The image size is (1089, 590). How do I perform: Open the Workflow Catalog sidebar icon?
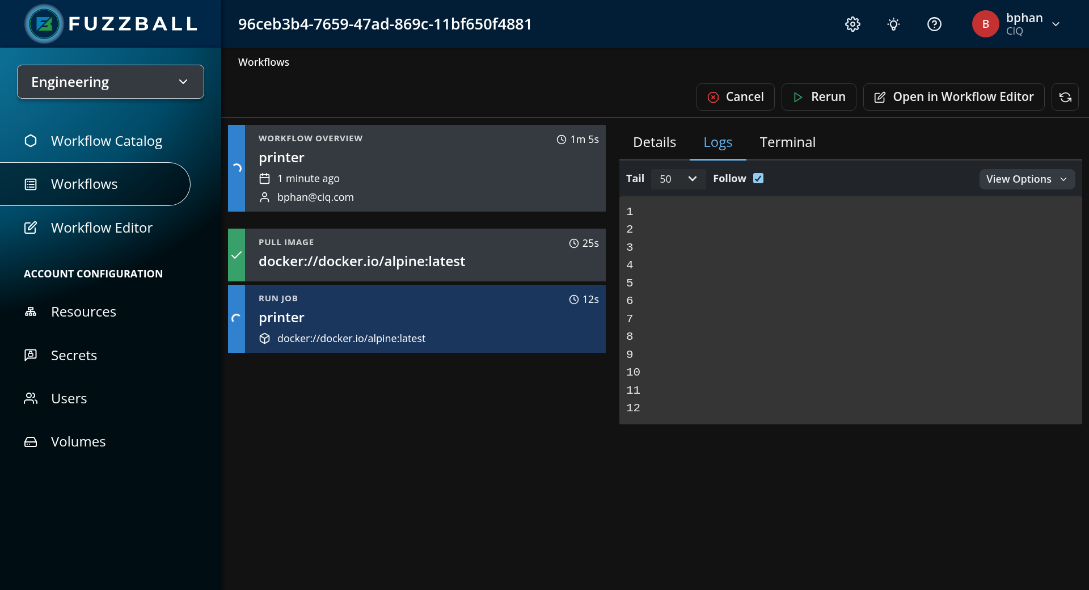(x=31, y=141)
